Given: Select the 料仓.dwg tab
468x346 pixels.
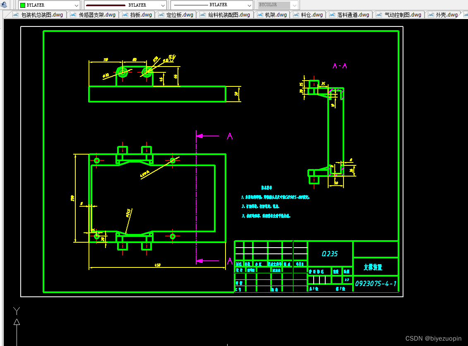Looking at the screenshot, I should tap(308, 14).
